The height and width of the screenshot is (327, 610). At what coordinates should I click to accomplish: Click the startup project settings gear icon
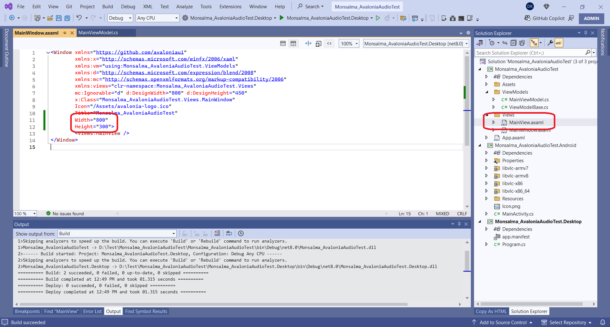[185, 18]
